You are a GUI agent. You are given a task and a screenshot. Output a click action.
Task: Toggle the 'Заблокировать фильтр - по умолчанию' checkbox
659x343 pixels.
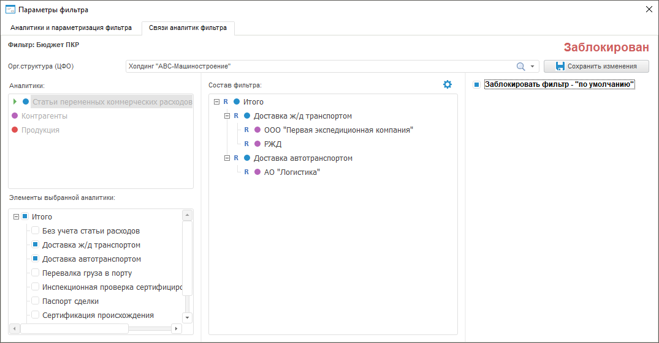(476, 84)
